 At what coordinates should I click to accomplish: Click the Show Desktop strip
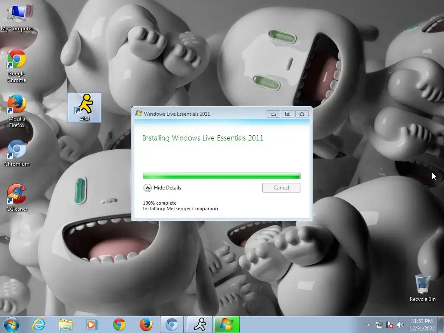coord(441,324)
